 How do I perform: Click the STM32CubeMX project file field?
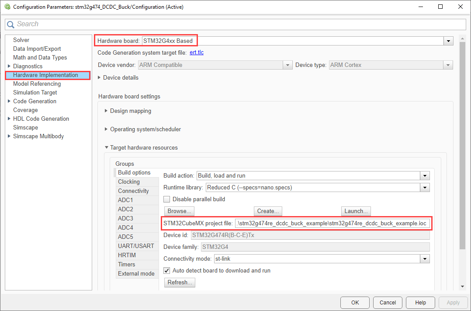(x=332, y=224)
